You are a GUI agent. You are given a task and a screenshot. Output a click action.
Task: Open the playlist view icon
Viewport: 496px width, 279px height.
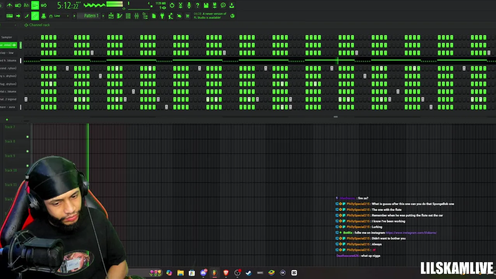point(111,16)
